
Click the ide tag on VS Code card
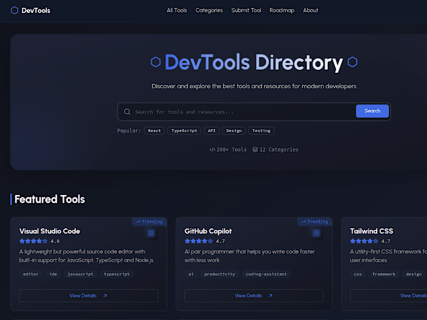(53, 274)
